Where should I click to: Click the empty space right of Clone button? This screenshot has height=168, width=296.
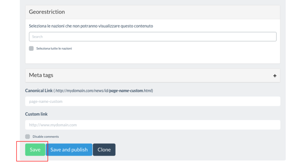pyautogui.click(x=197, y=150)
